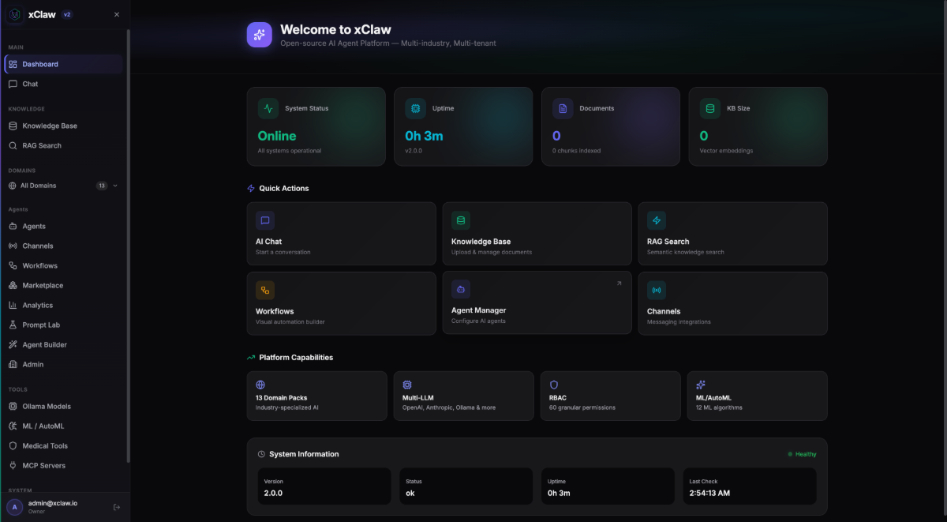The image size is (947, 522).
Task: Open the Ollama Models page
Action: 63,406
